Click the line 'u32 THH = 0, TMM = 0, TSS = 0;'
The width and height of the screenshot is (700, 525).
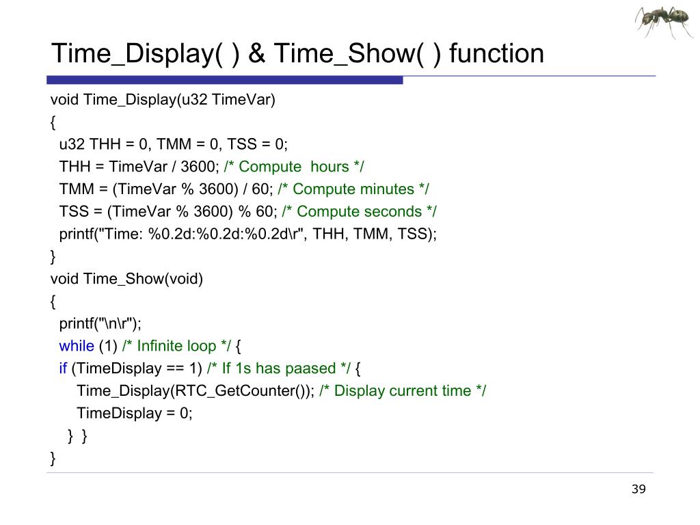(173, 144)
